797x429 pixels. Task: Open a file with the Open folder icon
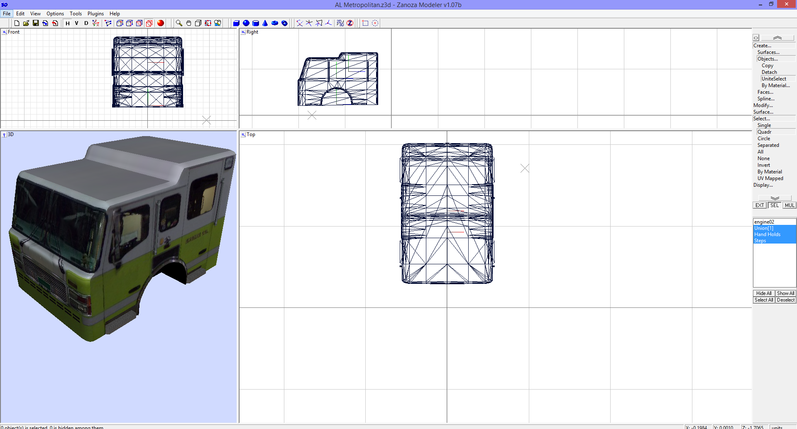(x=26, y=23)
